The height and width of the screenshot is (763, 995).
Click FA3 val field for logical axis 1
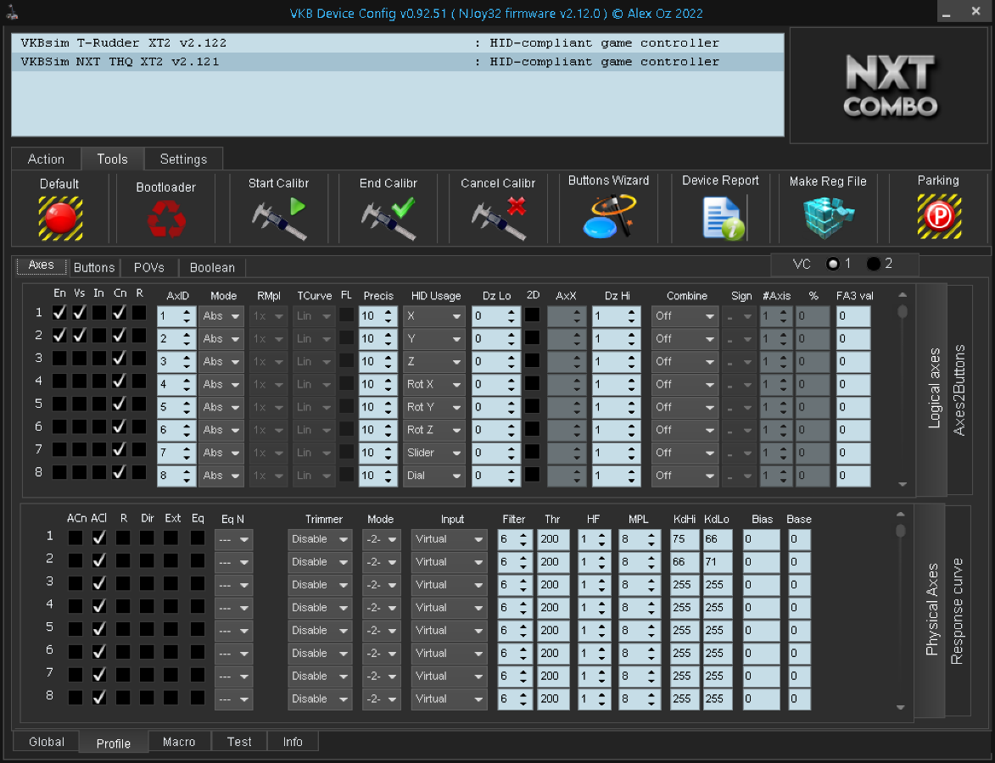click(x=852, y=316)
